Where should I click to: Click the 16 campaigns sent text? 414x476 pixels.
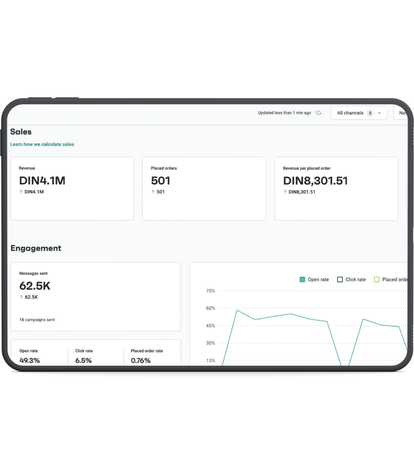point(37,320)
